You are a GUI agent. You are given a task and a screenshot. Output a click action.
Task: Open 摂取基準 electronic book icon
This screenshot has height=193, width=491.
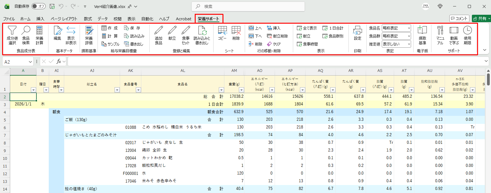422,35
